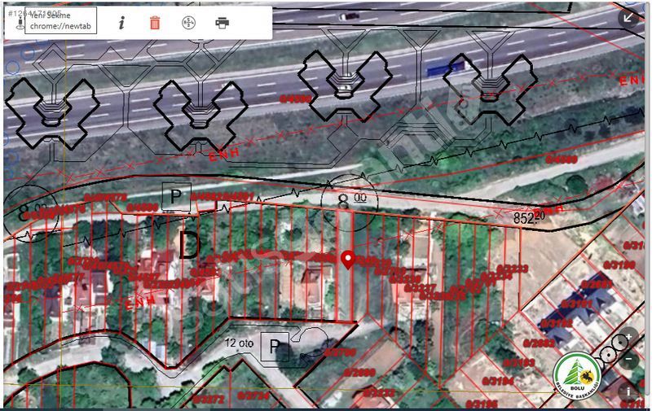Click the circled '8.00' road width label

(x=348, y=199)
